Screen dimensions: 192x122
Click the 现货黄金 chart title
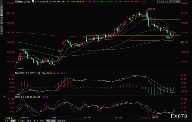(19, 2)
